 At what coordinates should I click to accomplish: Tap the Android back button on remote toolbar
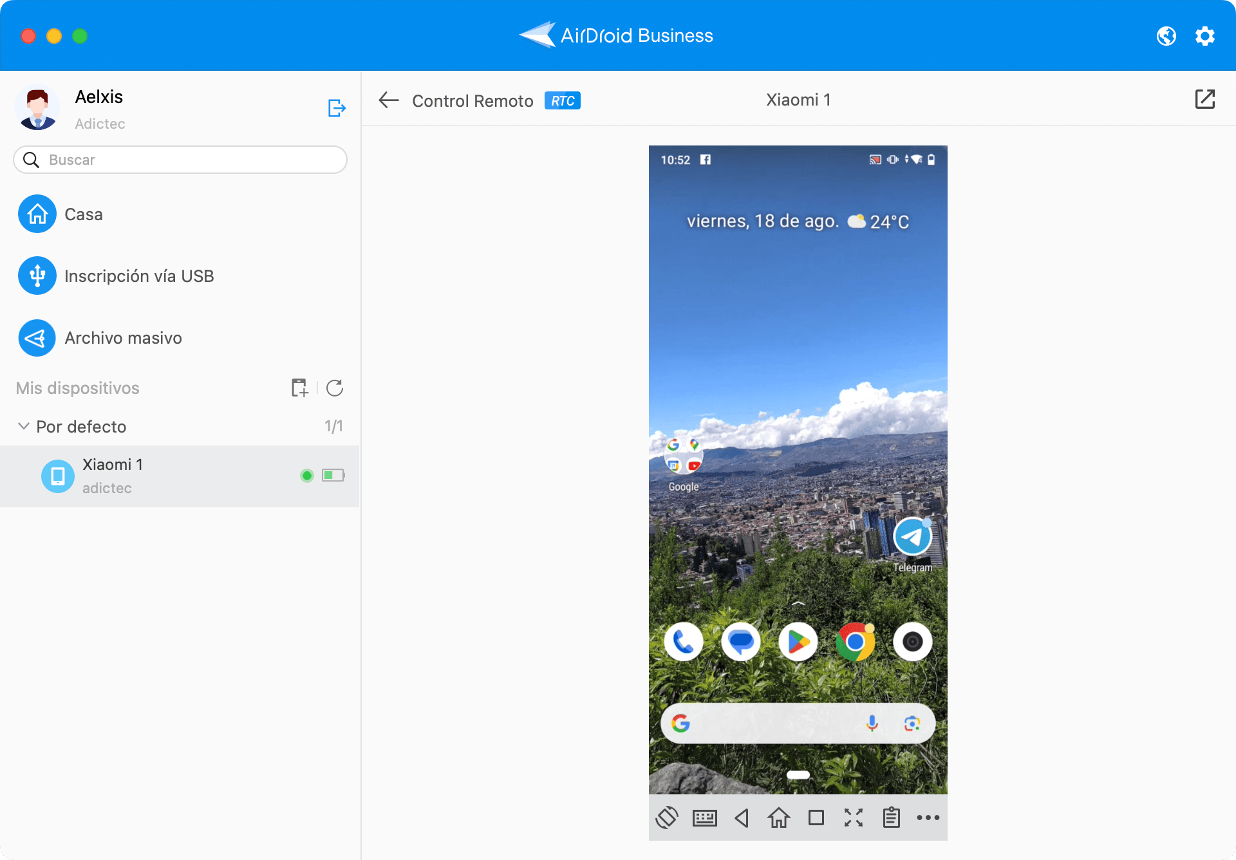pyautogui.click(x=742, y=818)
